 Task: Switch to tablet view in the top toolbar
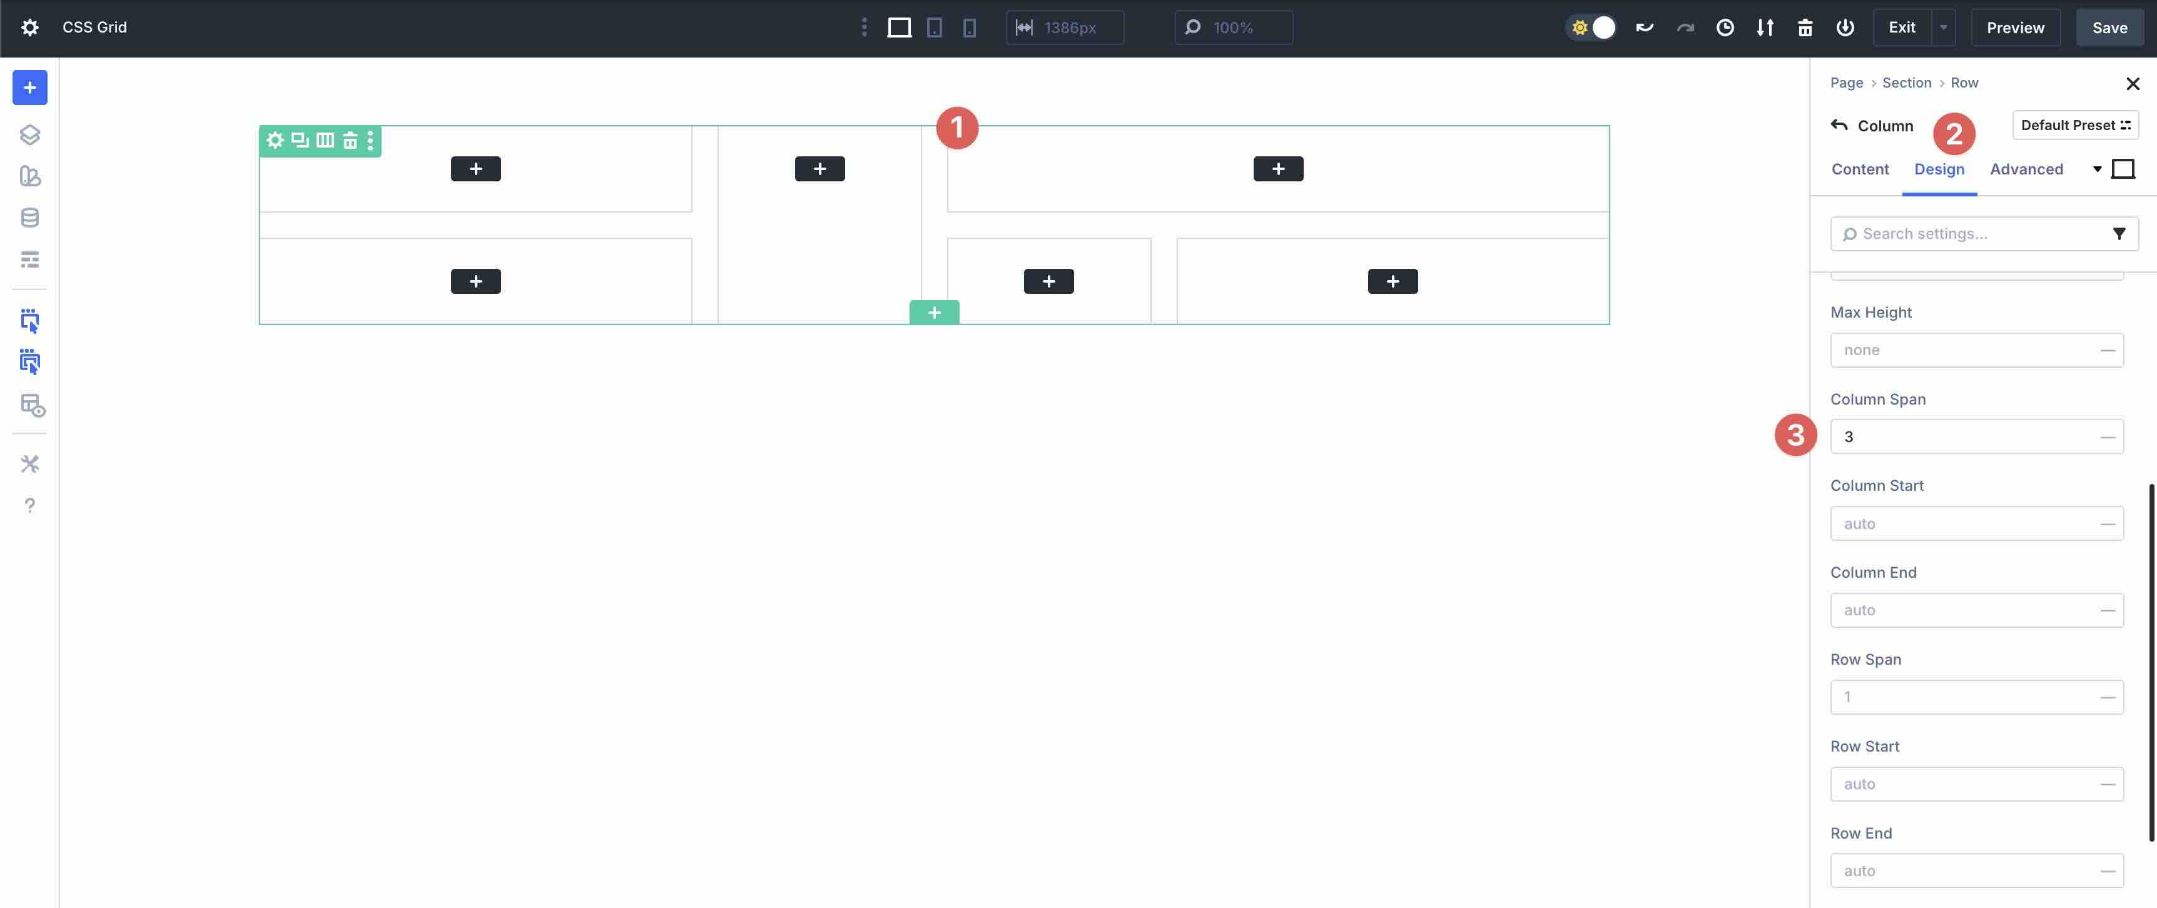(933, 27)
